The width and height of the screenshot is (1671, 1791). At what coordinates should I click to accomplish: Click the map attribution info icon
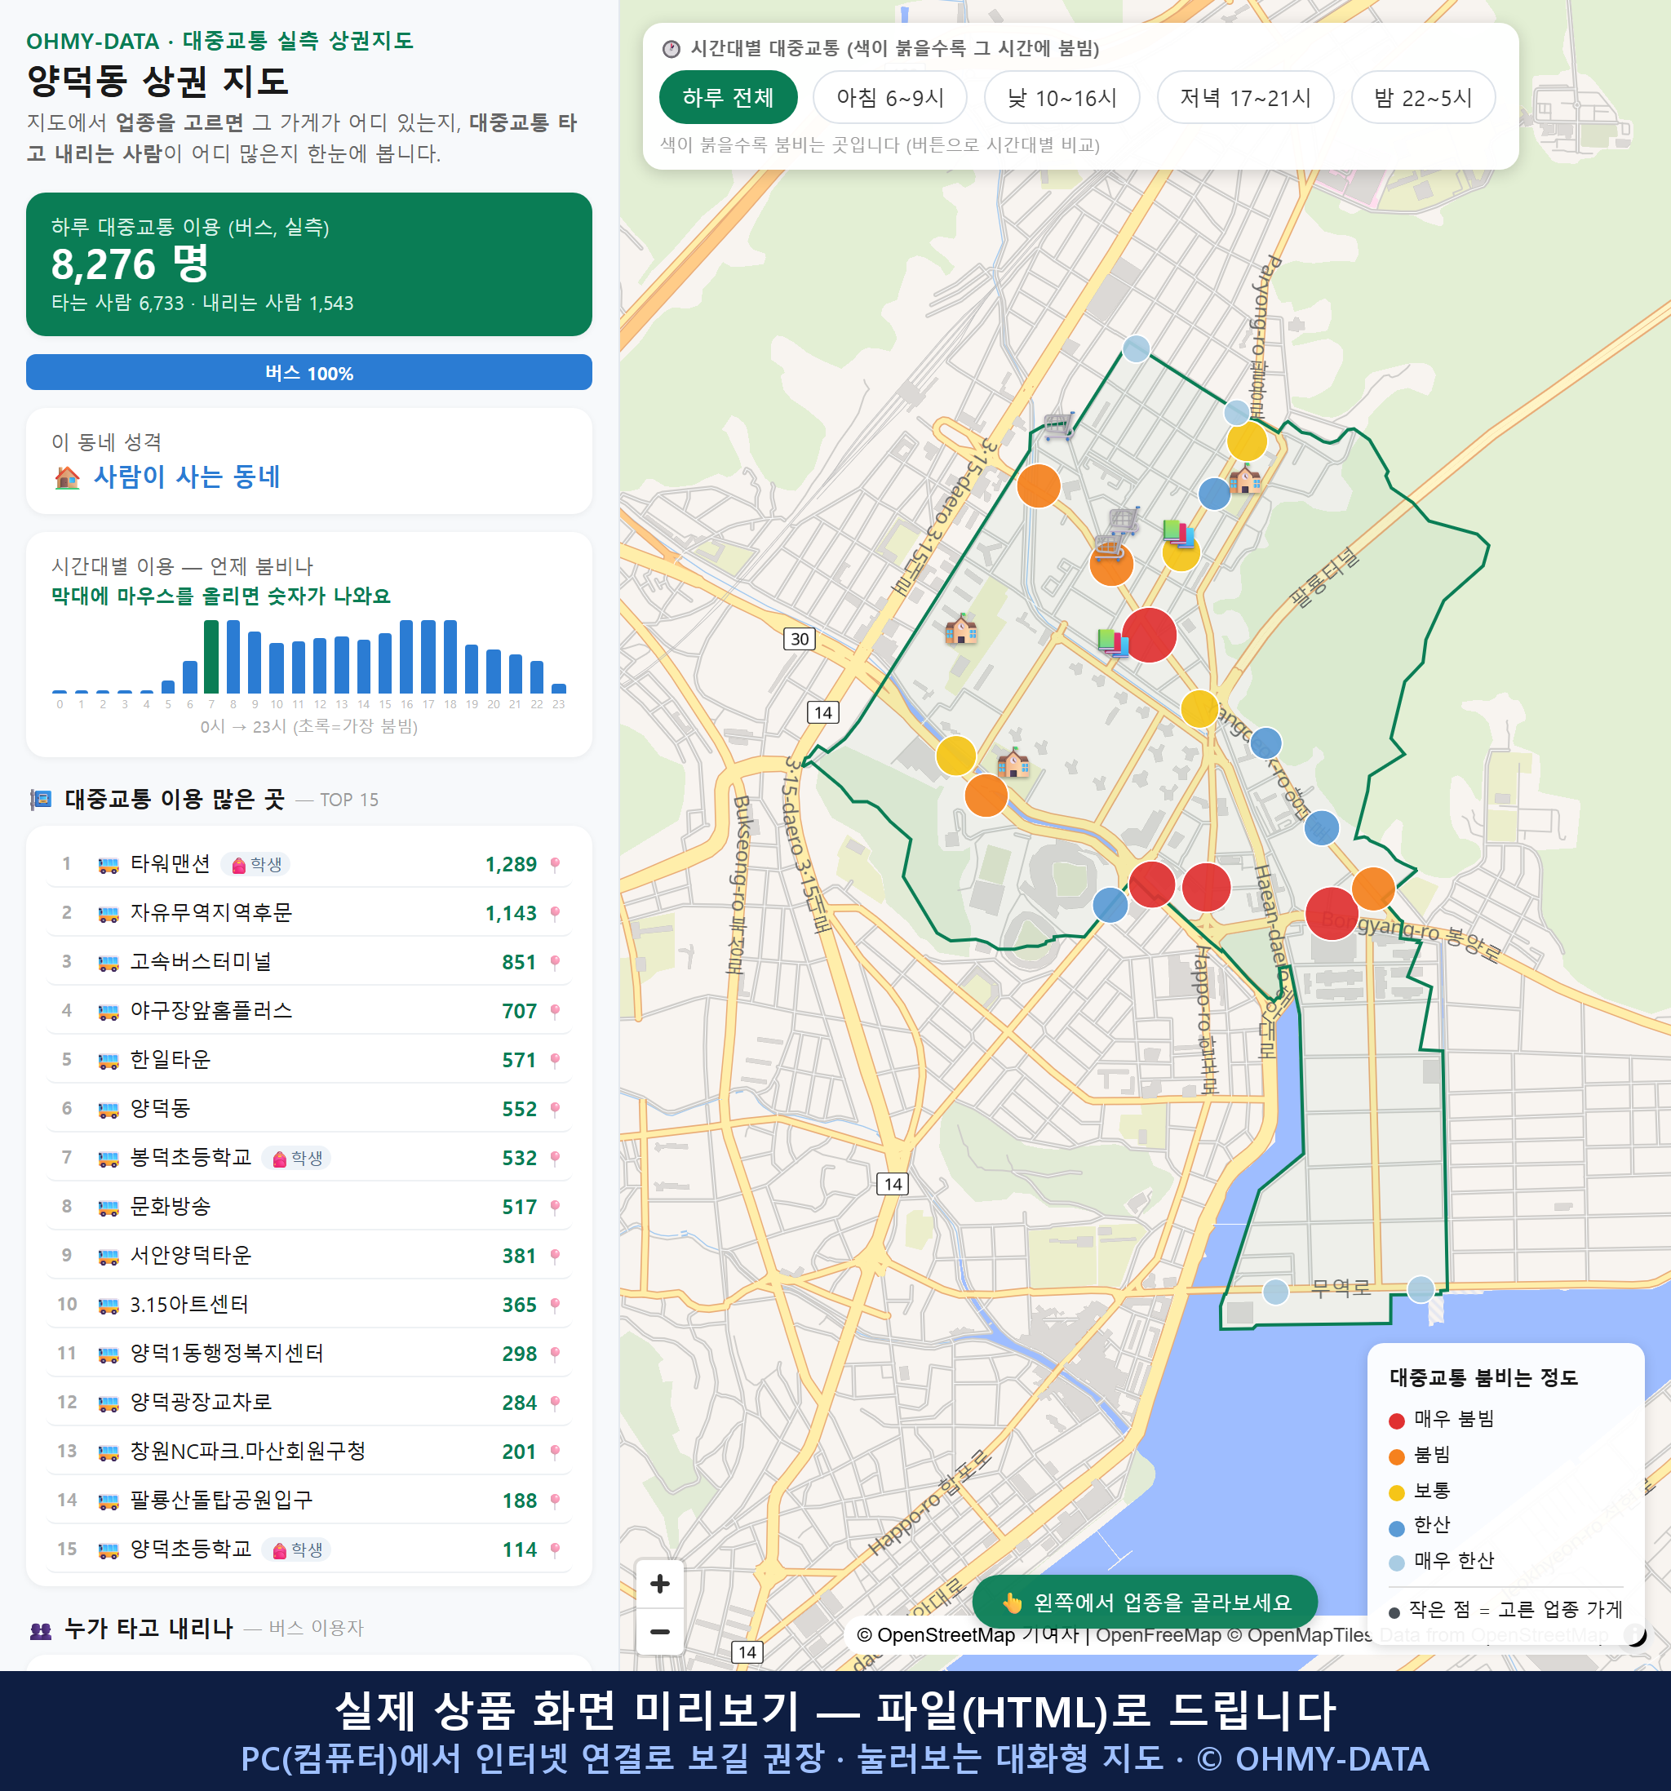coord(1633,1634)
